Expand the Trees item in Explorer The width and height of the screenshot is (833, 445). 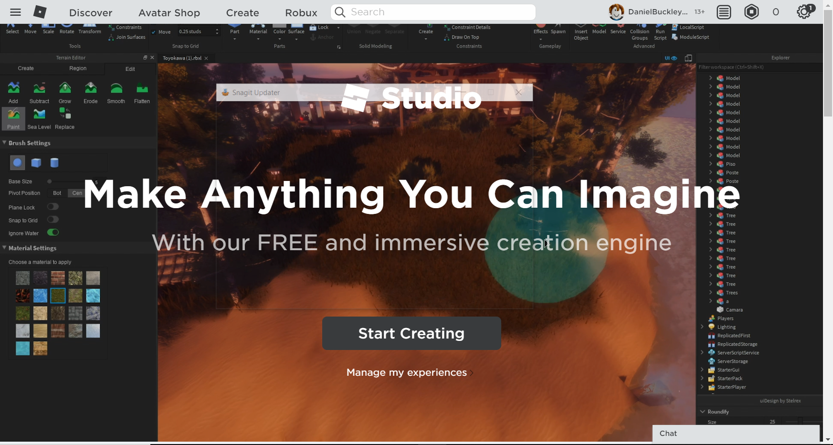pyautogui.click(x=710, y=293)
